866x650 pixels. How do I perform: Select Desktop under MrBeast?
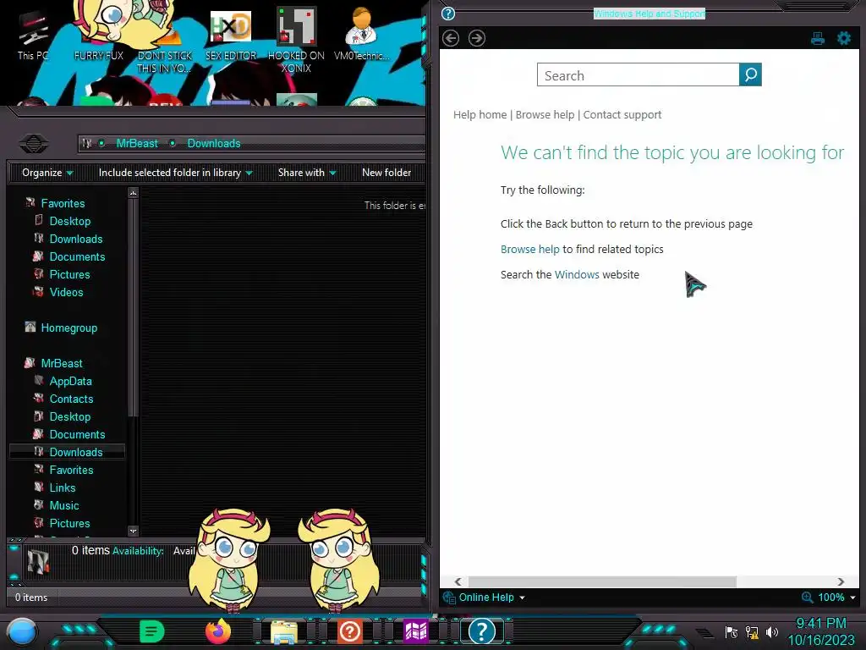69,416
